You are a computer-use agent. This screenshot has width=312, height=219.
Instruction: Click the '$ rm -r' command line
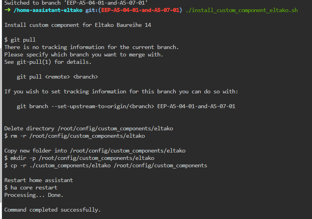pos(74,136)
